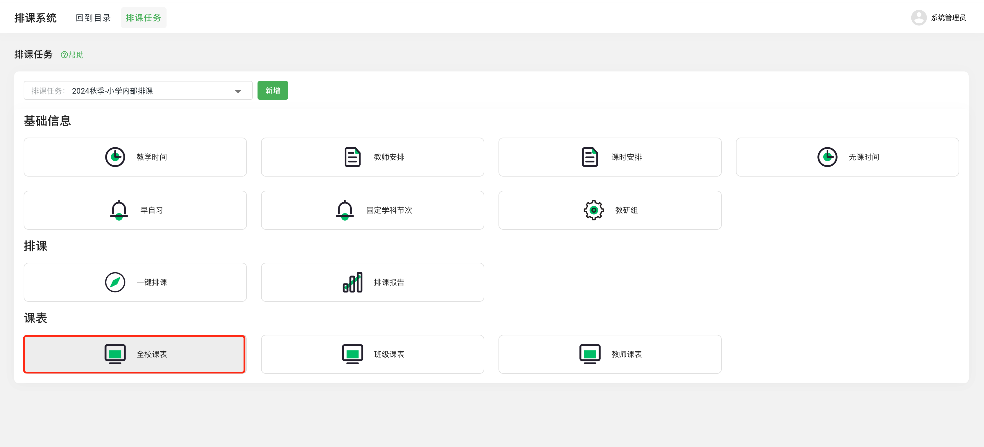This screenshot has width=984, height=447.
Task: Open the 帮助 help link
Action: click(72, 55)
